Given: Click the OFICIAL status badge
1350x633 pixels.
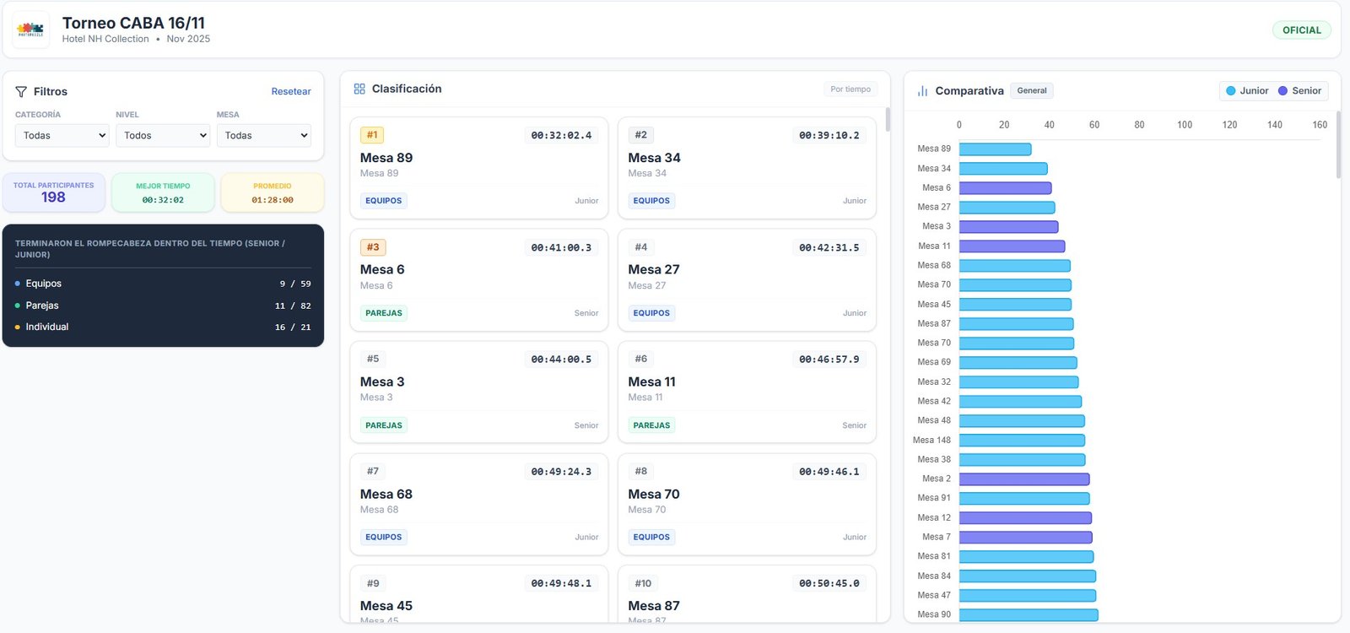Looking at the screenshot, I should [1301, 30].
